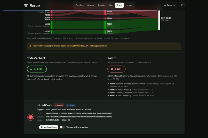Open the Problem tab

[x=79, y=5]
